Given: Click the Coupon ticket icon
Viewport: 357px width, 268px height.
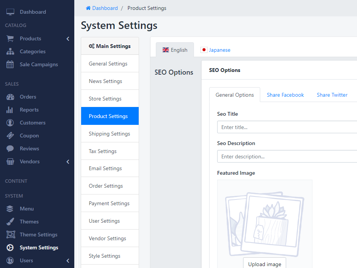Looking at the screenshot, I should [x=10, y=136].
